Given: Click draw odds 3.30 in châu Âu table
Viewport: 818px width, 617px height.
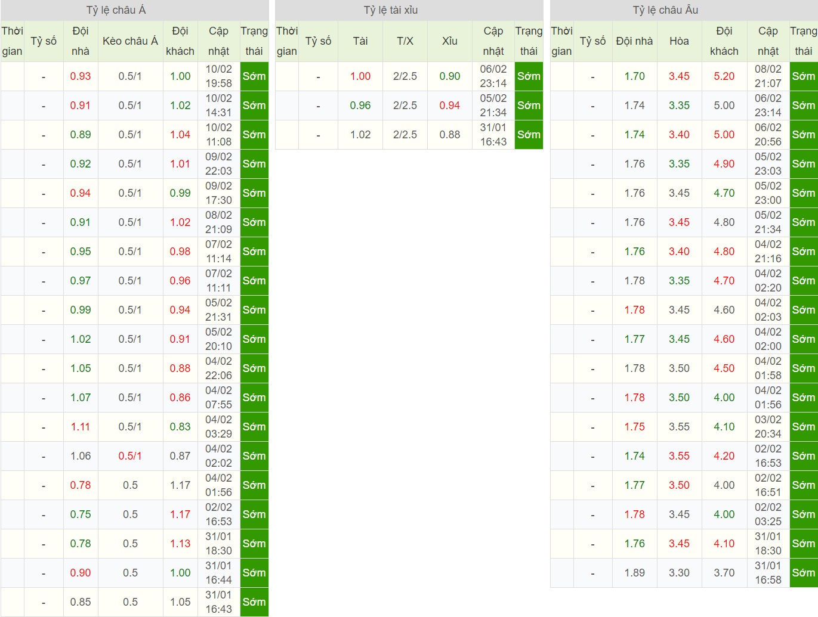Looking at the screenshot, I should [679, 573].
